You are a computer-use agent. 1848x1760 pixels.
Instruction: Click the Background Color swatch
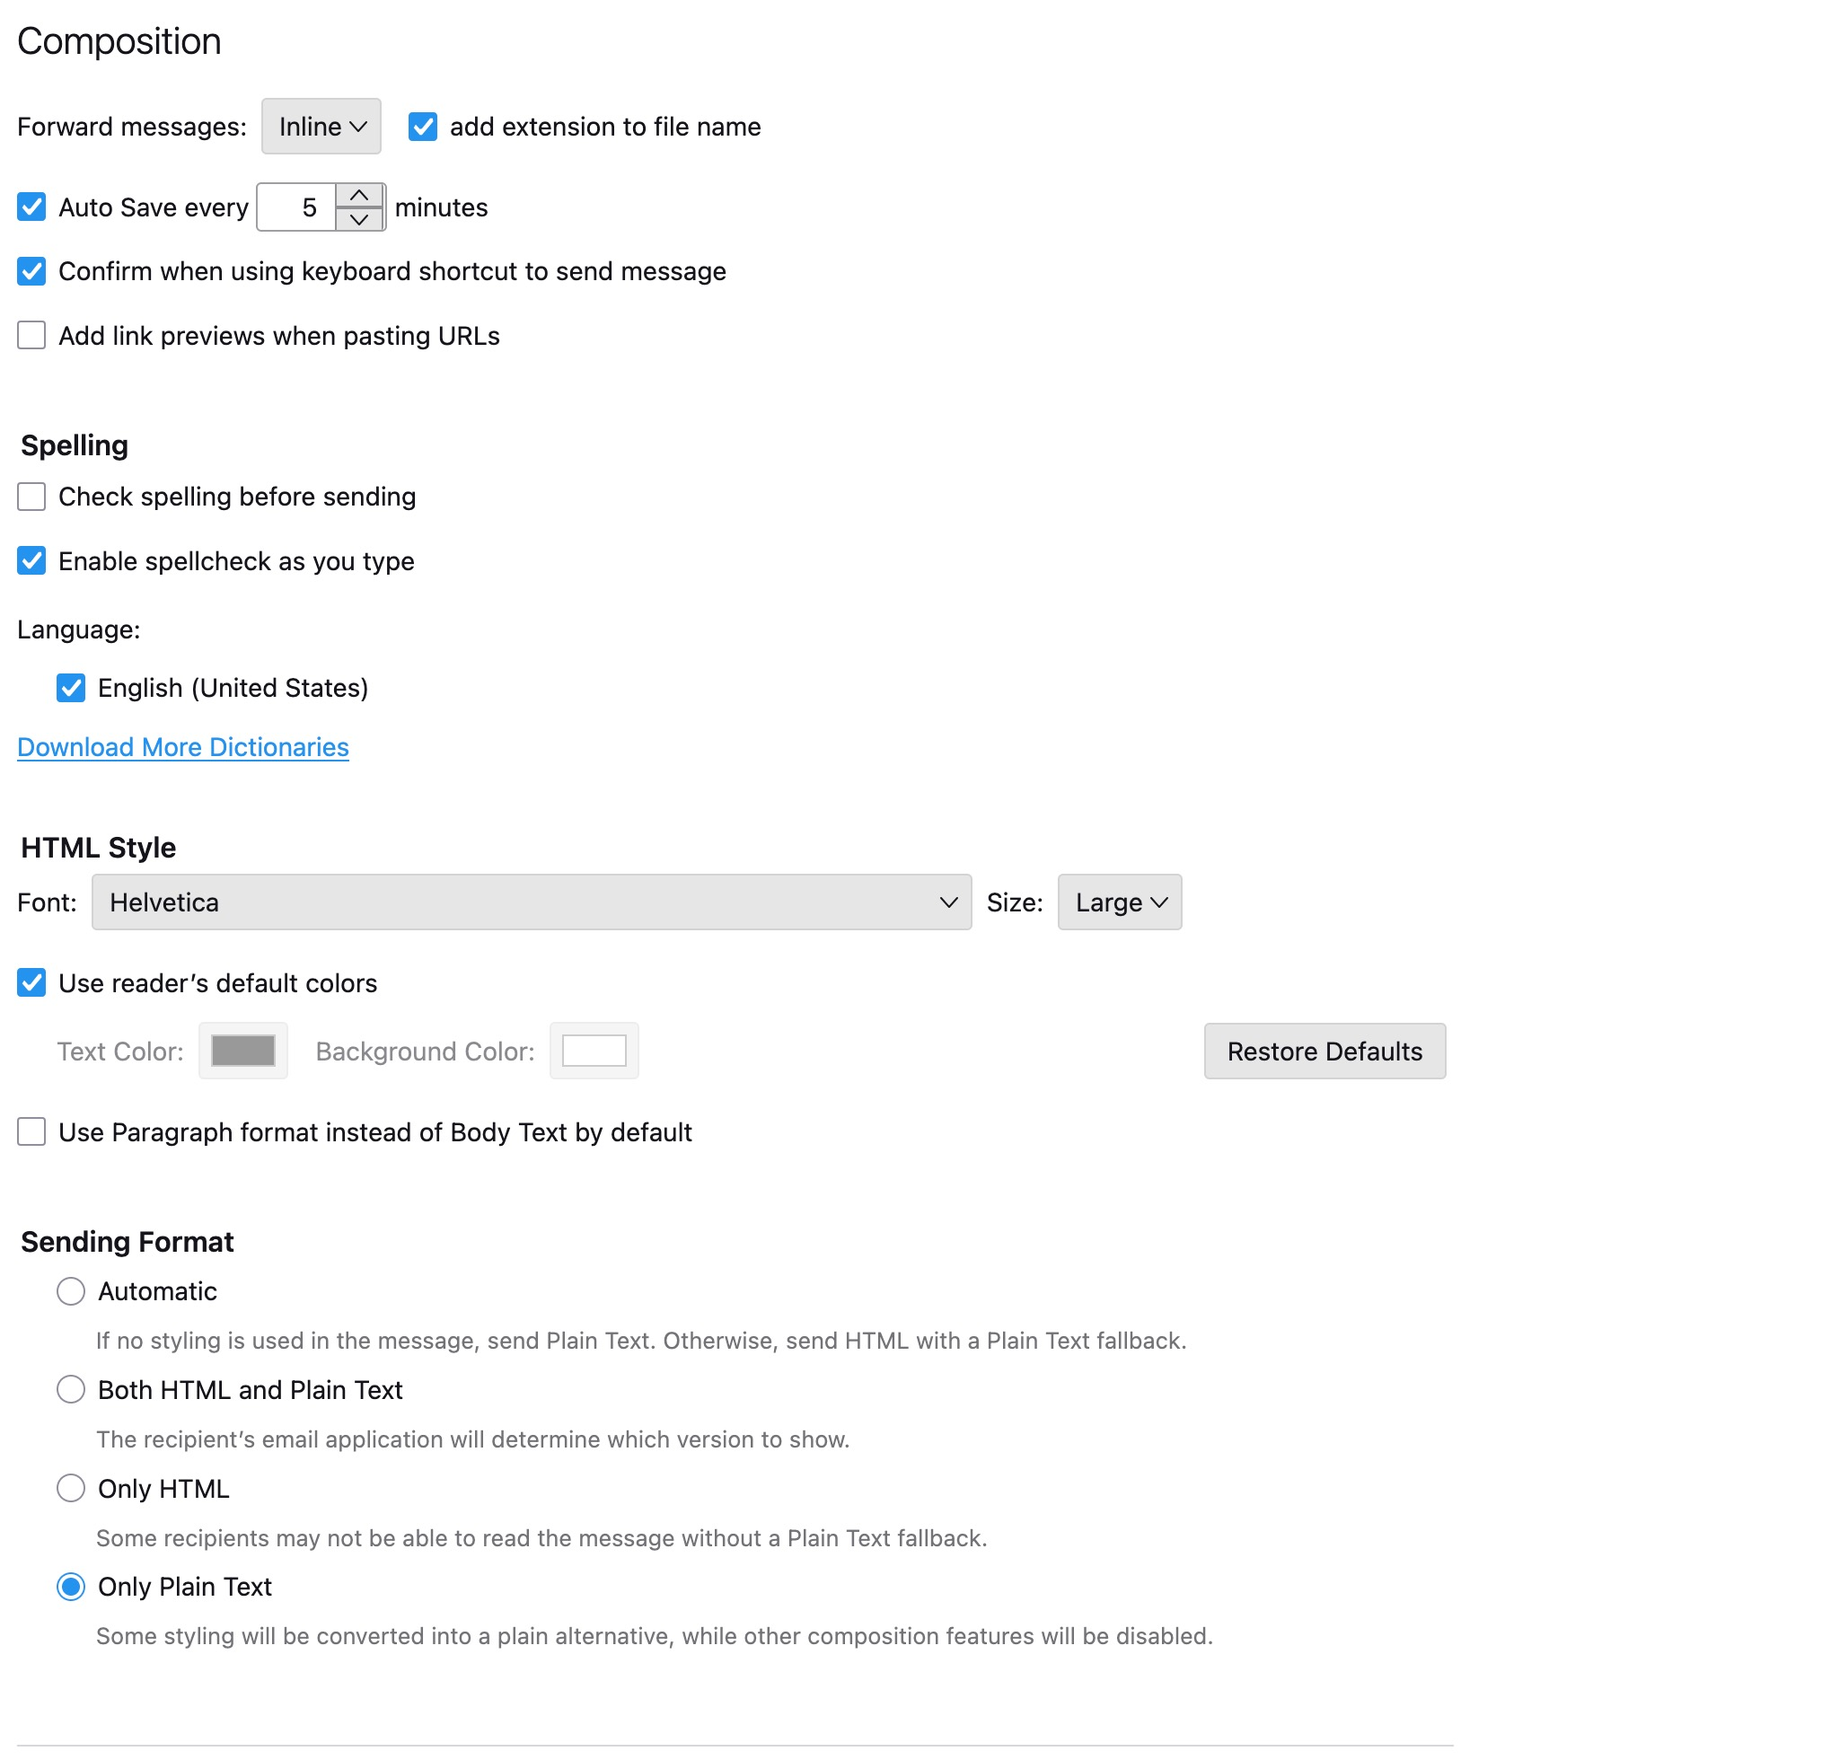(x=594, y=1052)
